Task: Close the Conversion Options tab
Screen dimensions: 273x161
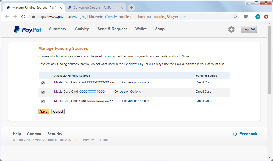Action: click(122, 8)
